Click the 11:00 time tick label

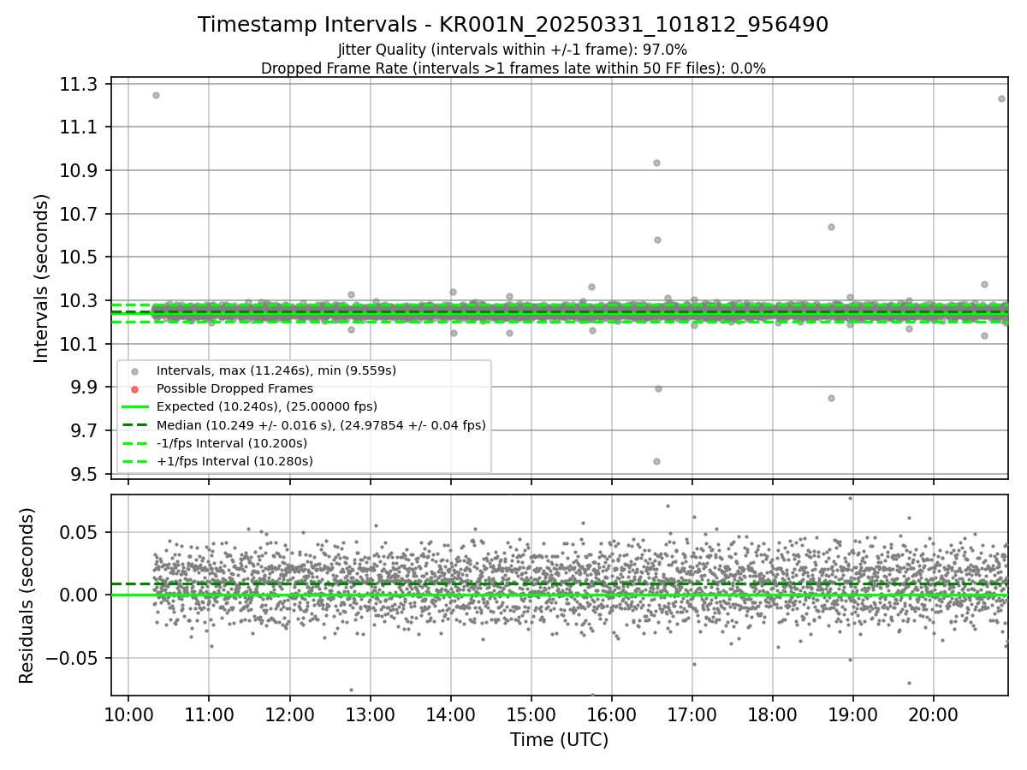209,714
